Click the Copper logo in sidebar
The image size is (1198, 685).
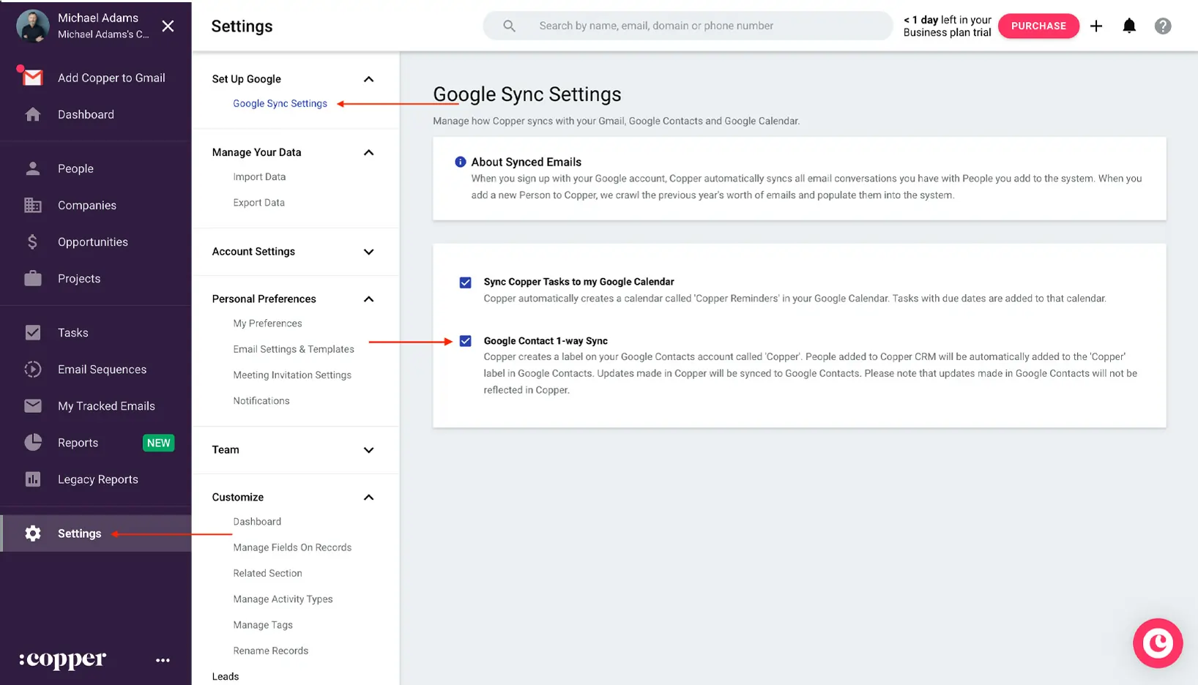click(x=62, y=659)
